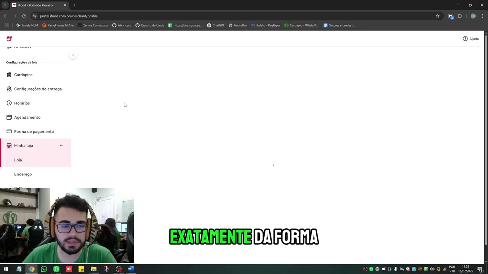Open File Explorer from the taskbar

point(94,269)
